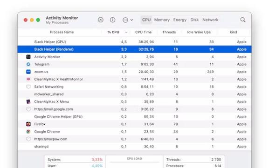
Task: Click the zoom.us app icon
Action: pyautogui.click(x=28, y=72)
